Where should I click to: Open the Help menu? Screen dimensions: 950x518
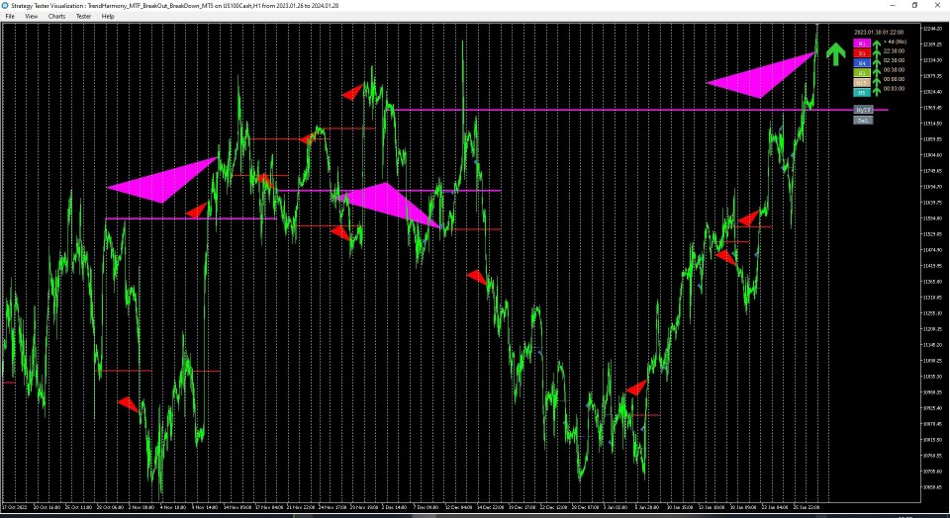click(x=107, y=16)
